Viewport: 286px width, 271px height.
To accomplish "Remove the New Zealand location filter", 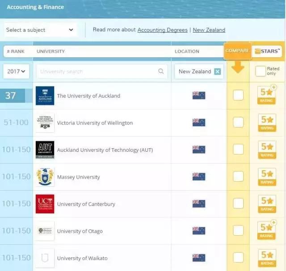I will [217, 71].
